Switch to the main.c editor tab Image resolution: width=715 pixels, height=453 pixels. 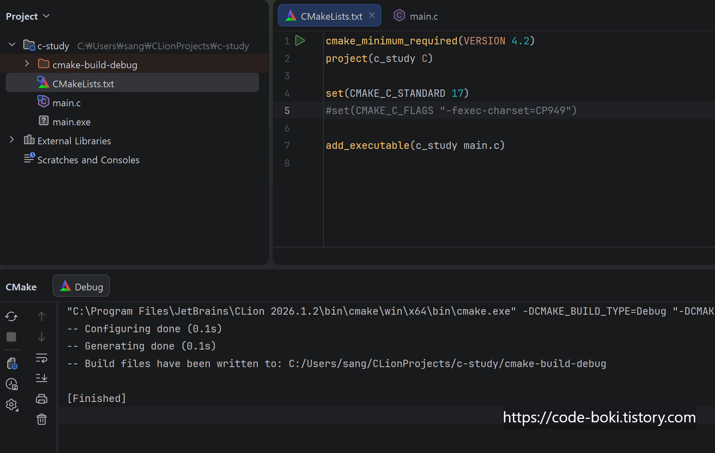coord(416,16)
